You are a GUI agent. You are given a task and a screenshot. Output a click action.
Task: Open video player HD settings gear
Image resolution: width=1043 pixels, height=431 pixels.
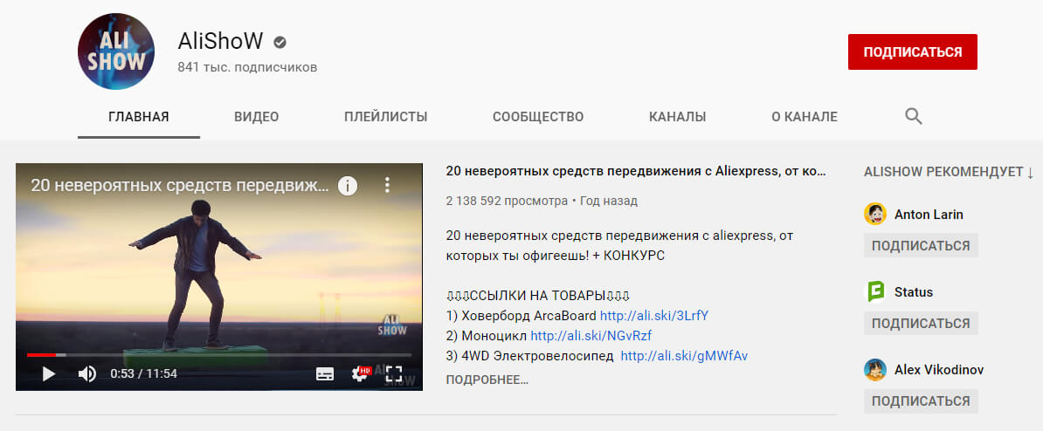pyautogui.click(x=359, y=373)
